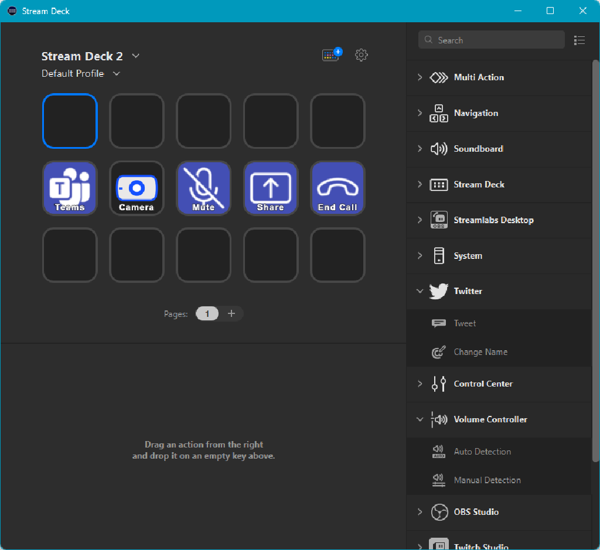This screenshot has height=550, width=600.
Task: Select the Teams key on the deck
Action: click(70, 188)
